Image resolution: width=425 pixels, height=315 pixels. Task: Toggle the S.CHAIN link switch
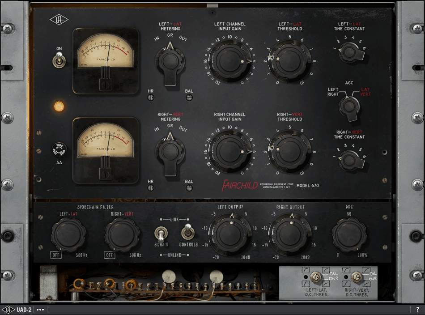point(161,234)
